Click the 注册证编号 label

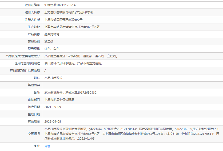click(x=32, y=5)
